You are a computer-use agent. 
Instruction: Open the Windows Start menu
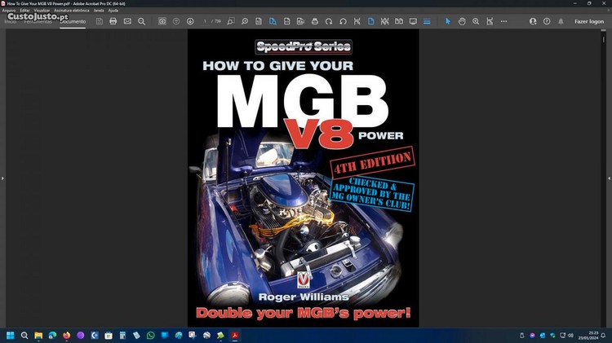pos(11,335)
